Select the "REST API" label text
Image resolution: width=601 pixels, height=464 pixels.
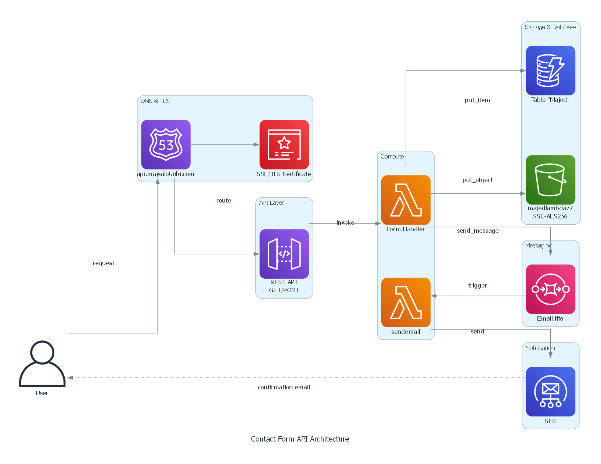point(284,282)
